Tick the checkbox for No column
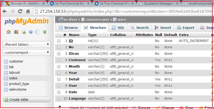 pos(59,47)
